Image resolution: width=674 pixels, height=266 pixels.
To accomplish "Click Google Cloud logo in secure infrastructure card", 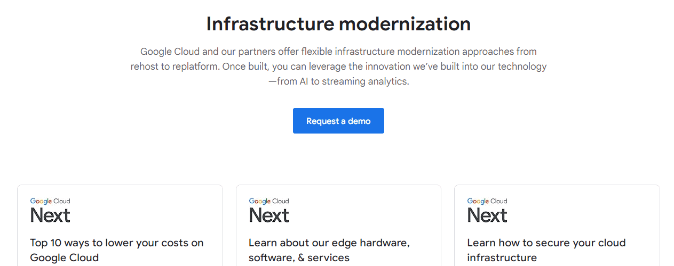I will [487, 201].
